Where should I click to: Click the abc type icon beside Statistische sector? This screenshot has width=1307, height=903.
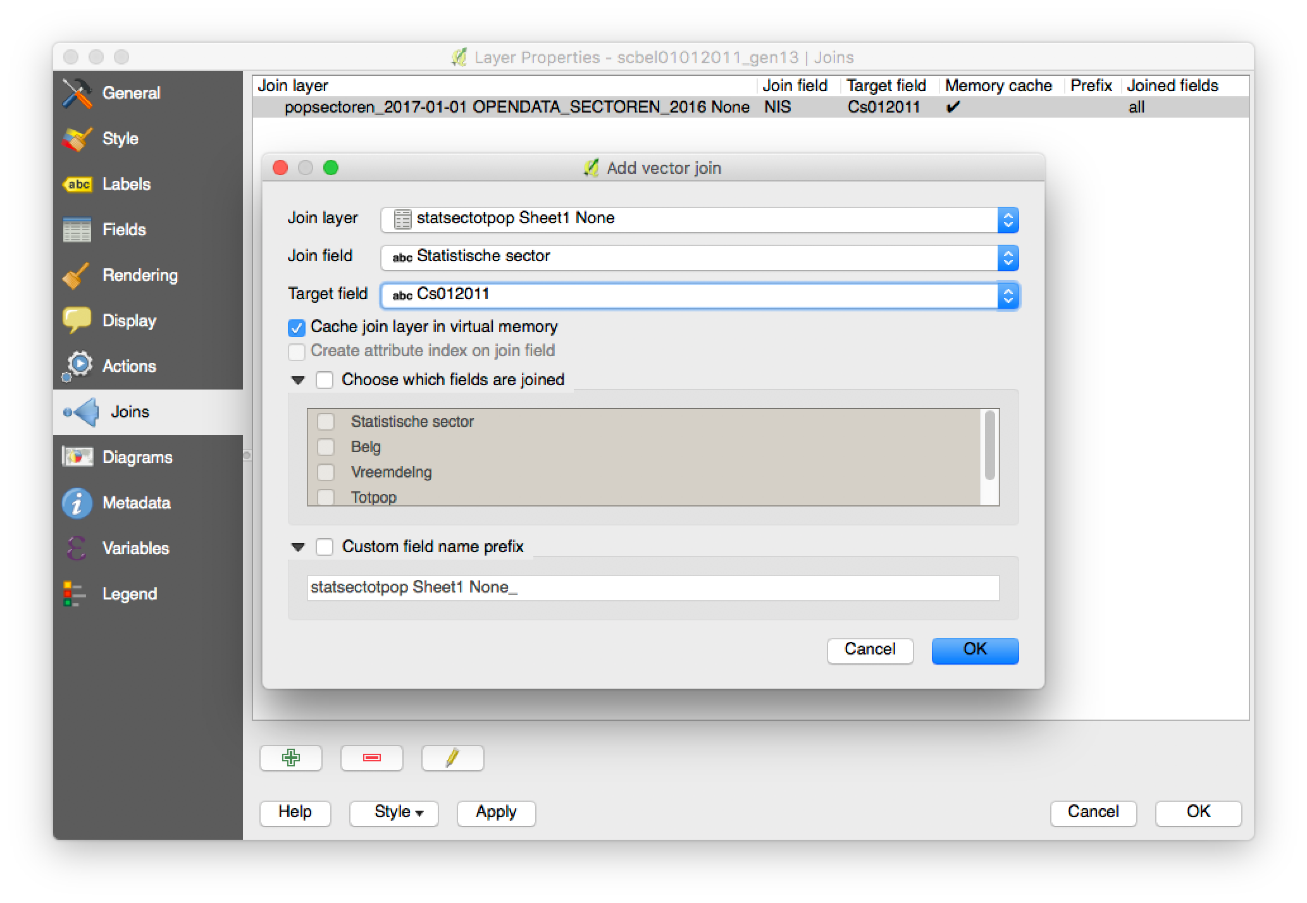click(402, 257)
